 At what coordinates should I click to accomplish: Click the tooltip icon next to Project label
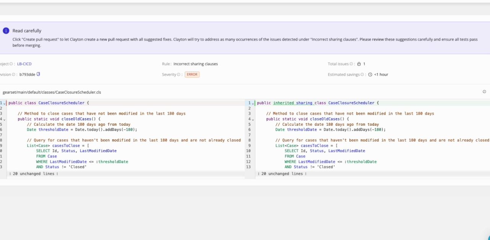[x=11, y=64]
